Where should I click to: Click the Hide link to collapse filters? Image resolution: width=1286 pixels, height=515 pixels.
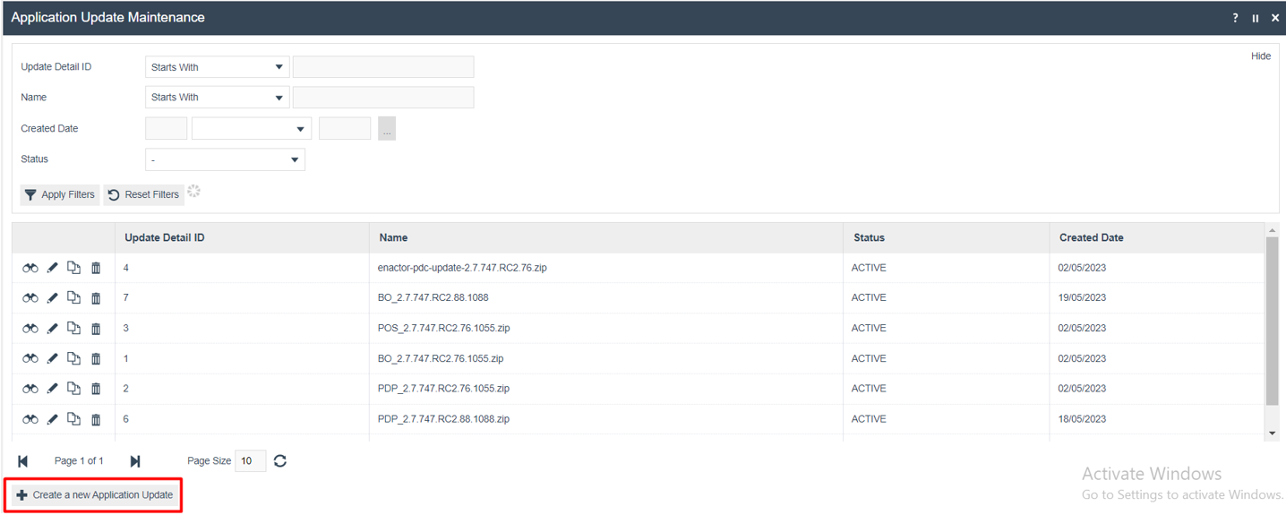click(x=1260, y=56)
